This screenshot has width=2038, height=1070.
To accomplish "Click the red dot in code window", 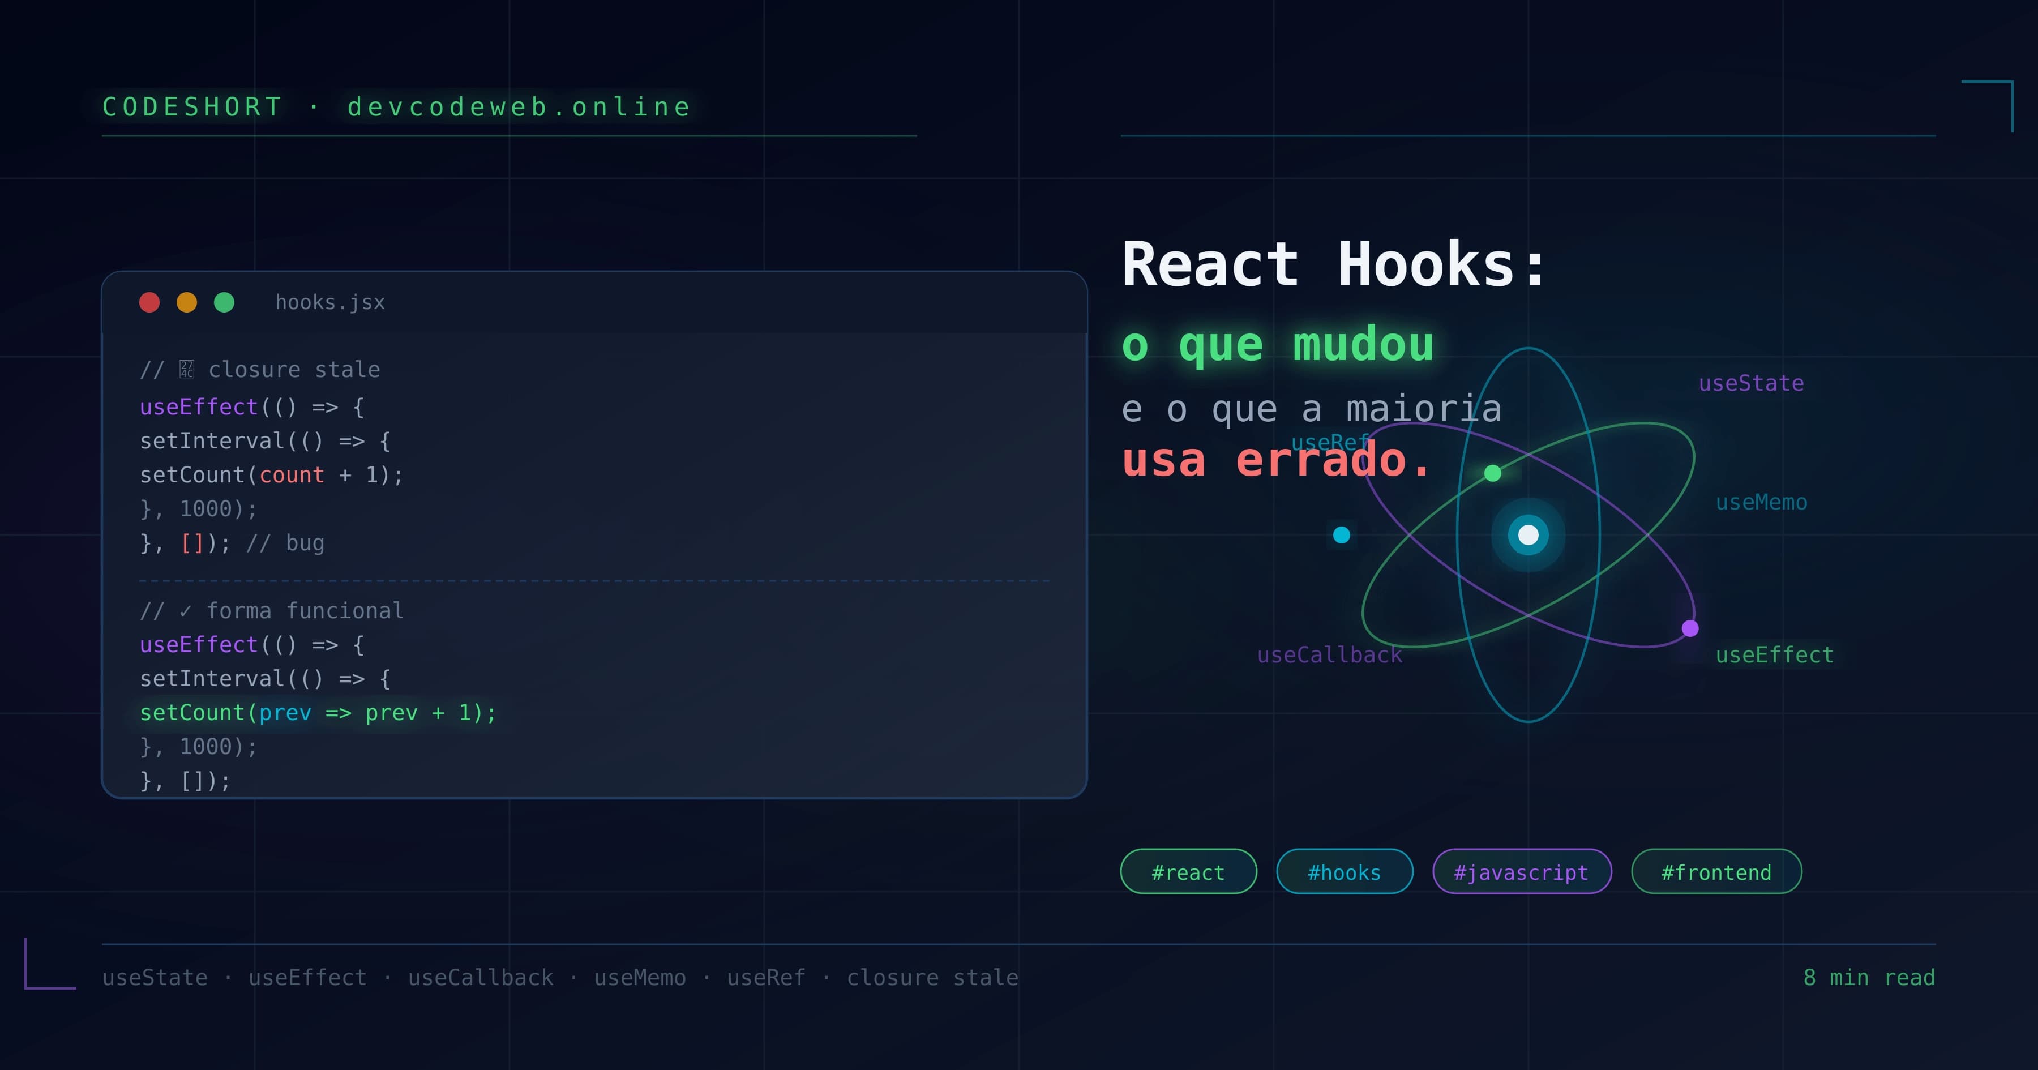I will coord(149,302).
